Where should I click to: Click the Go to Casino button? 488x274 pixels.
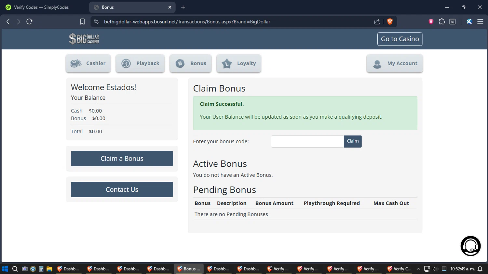[400, 39]
